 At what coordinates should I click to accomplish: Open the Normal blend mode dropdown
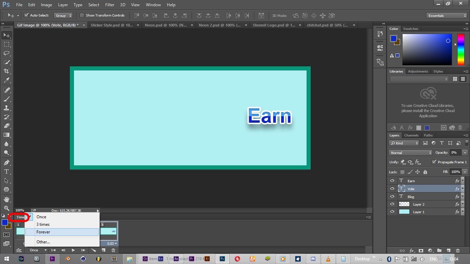pyautogui.click(x=410, y=153)
